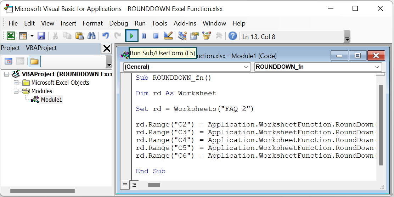This screenshot has width=394, height=197.
Task: Click the Reset stop icon
Action: click(156, 36)
